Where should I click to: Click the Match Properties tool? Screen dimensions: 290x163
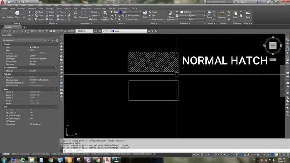(170, 15)
